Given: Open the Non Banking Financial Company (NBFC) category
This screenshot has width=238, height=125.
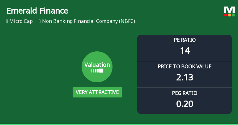Looking at the screenshot, I should 88,21.
